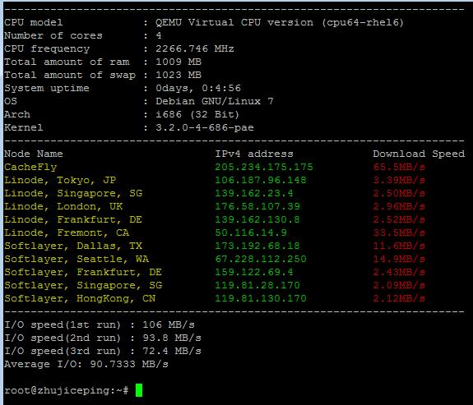The image size is (473, 405).
Task: Click the green terminal cursor block
Action: tap(139, 390)
